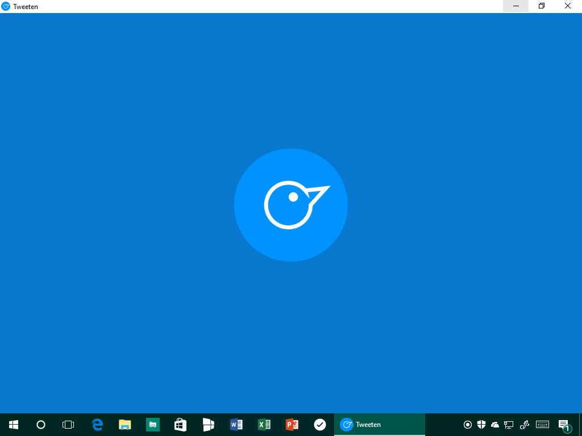The width and height of the screenshot is (582, 436).
Task: Click the Show Desktop sliver on taskbar
Action: pyautogui.click(x=580, y=425)
